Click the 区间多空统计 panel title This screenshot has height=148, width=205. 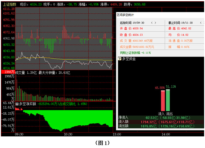coord(126,15)
